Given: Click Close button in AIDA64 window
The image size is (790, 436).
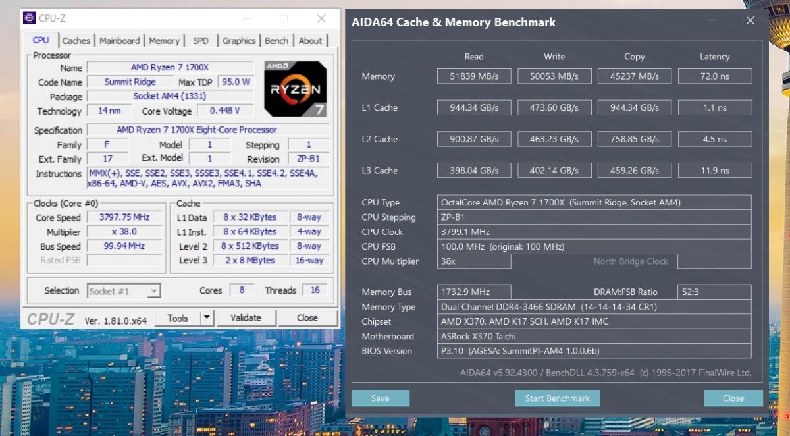Looking at the screenshot, I should tap(733, 398).
